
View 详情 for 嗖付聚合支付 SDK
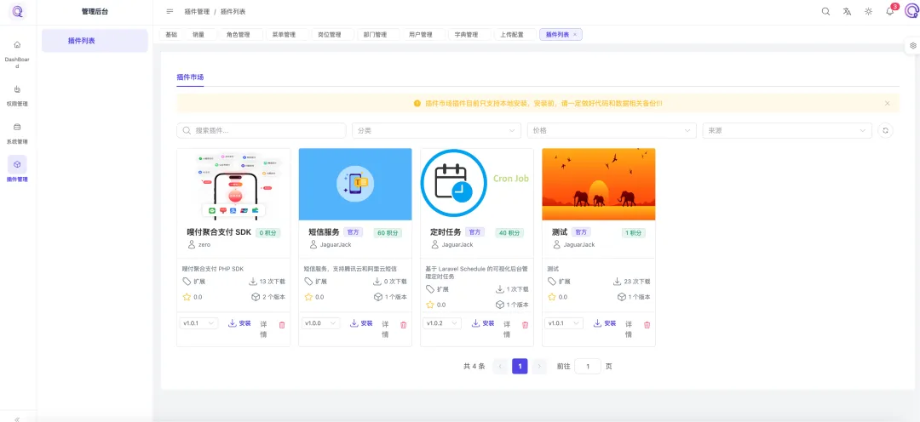[x=263, y=329]
